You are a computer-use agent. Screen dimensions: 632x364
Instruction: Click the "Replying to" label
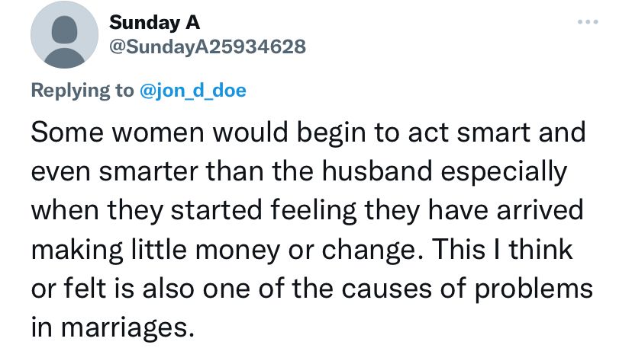tap(82, 91)
